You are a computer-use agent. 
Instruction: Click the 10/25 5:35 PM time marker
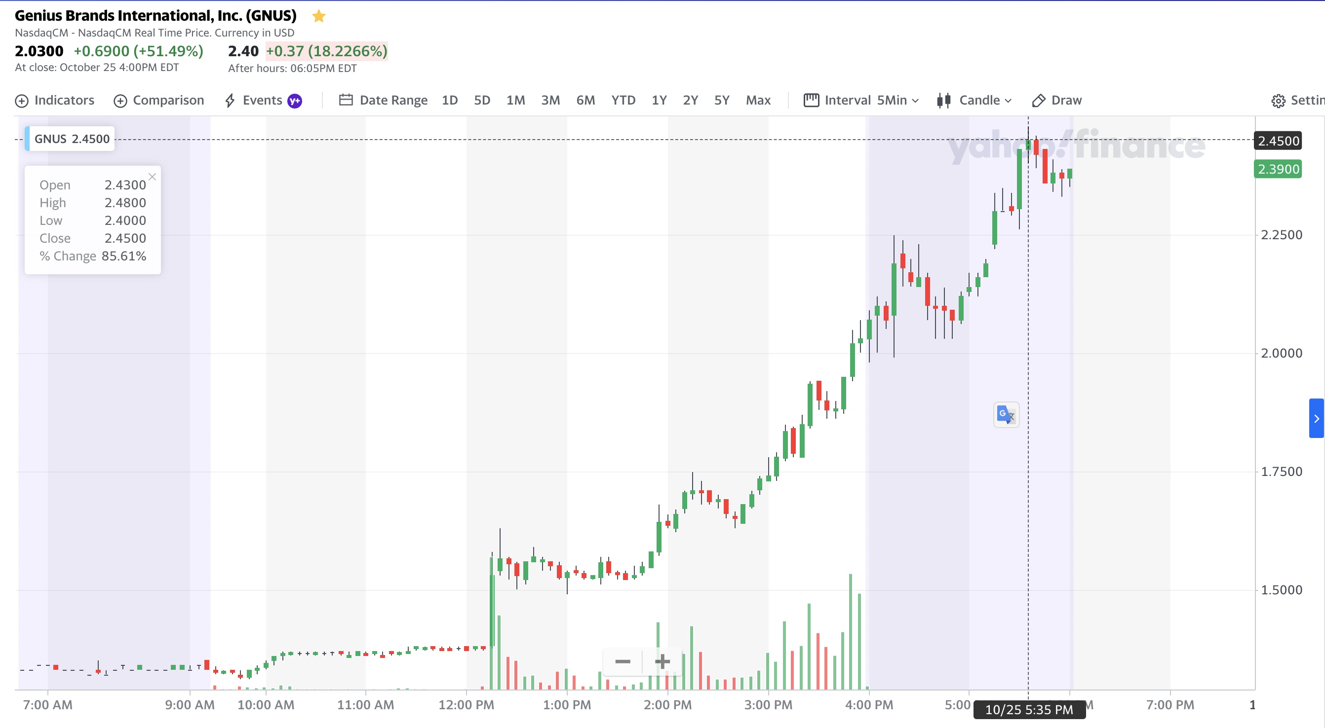coord(1029,710)
